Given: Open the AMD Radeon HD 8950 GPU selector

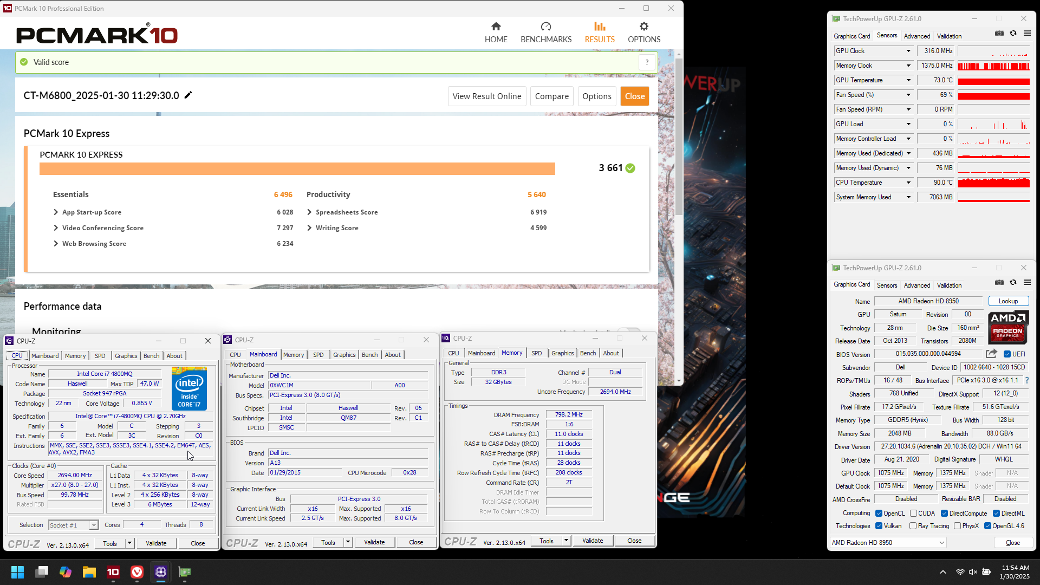Looking at the screenshot, I should click(888, 543).
